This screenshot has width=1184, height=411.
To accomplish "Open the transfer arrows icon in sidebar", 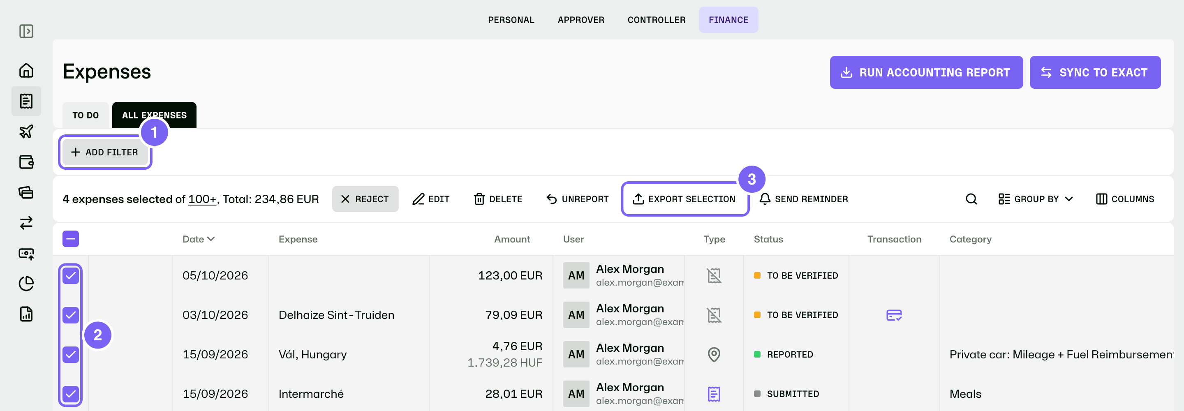I will click(x=26, y=223).
